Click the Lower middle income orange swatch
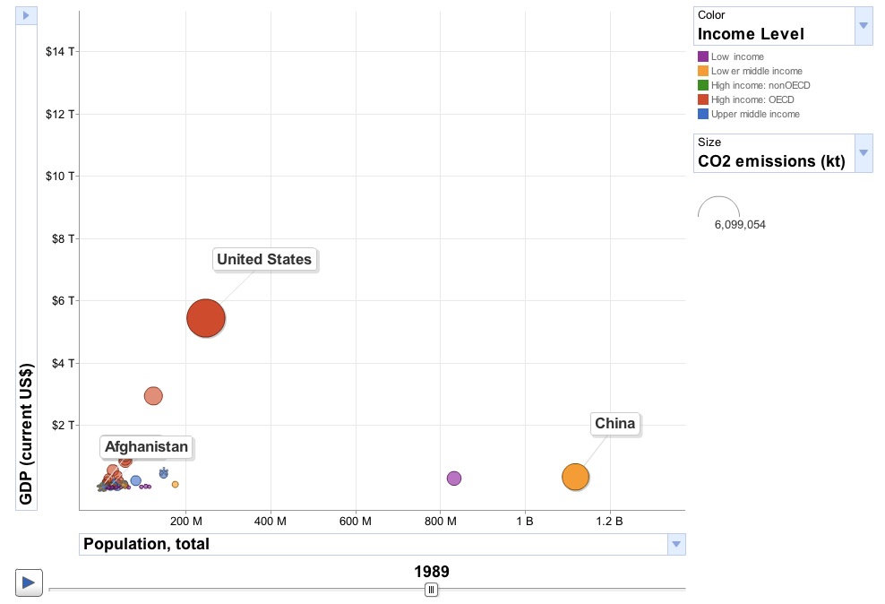The image size is (885, 604). click(x=703, y=71)
